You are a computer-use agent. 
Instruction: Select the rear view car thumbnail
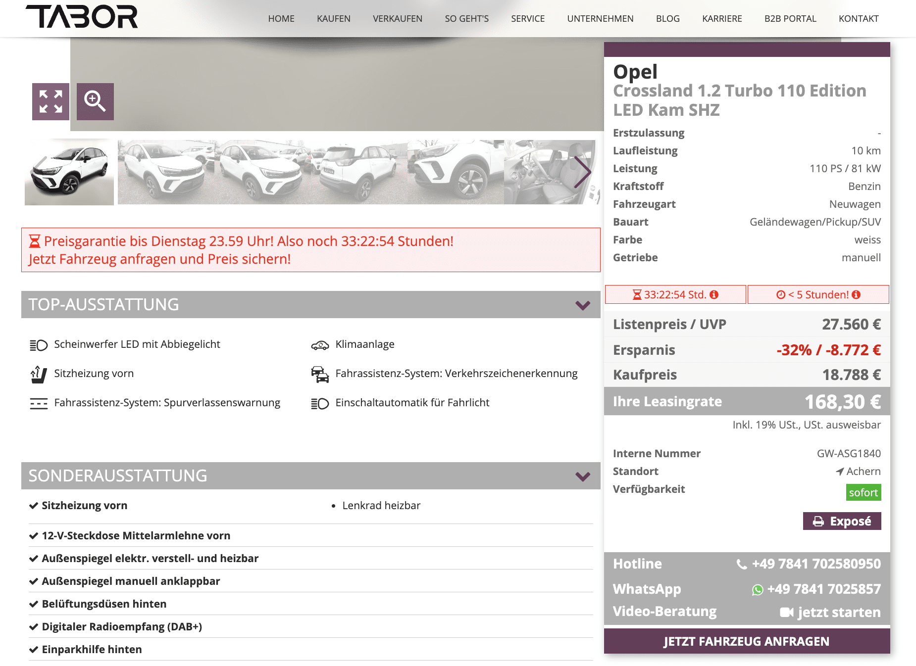359,172
